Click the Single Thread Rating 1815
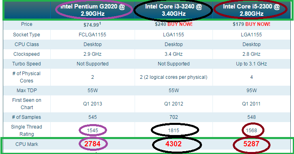The image size is (294, 154). click(x=174, y=131)
